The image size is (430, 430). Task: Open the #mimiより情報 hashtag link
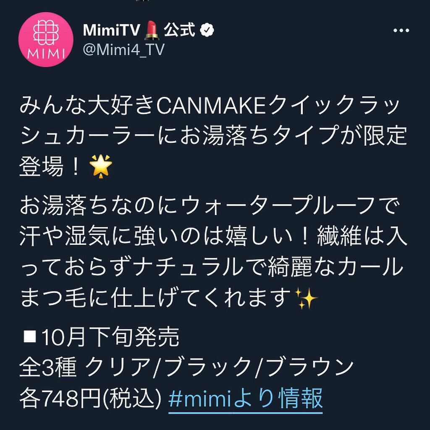click(245, 398)
